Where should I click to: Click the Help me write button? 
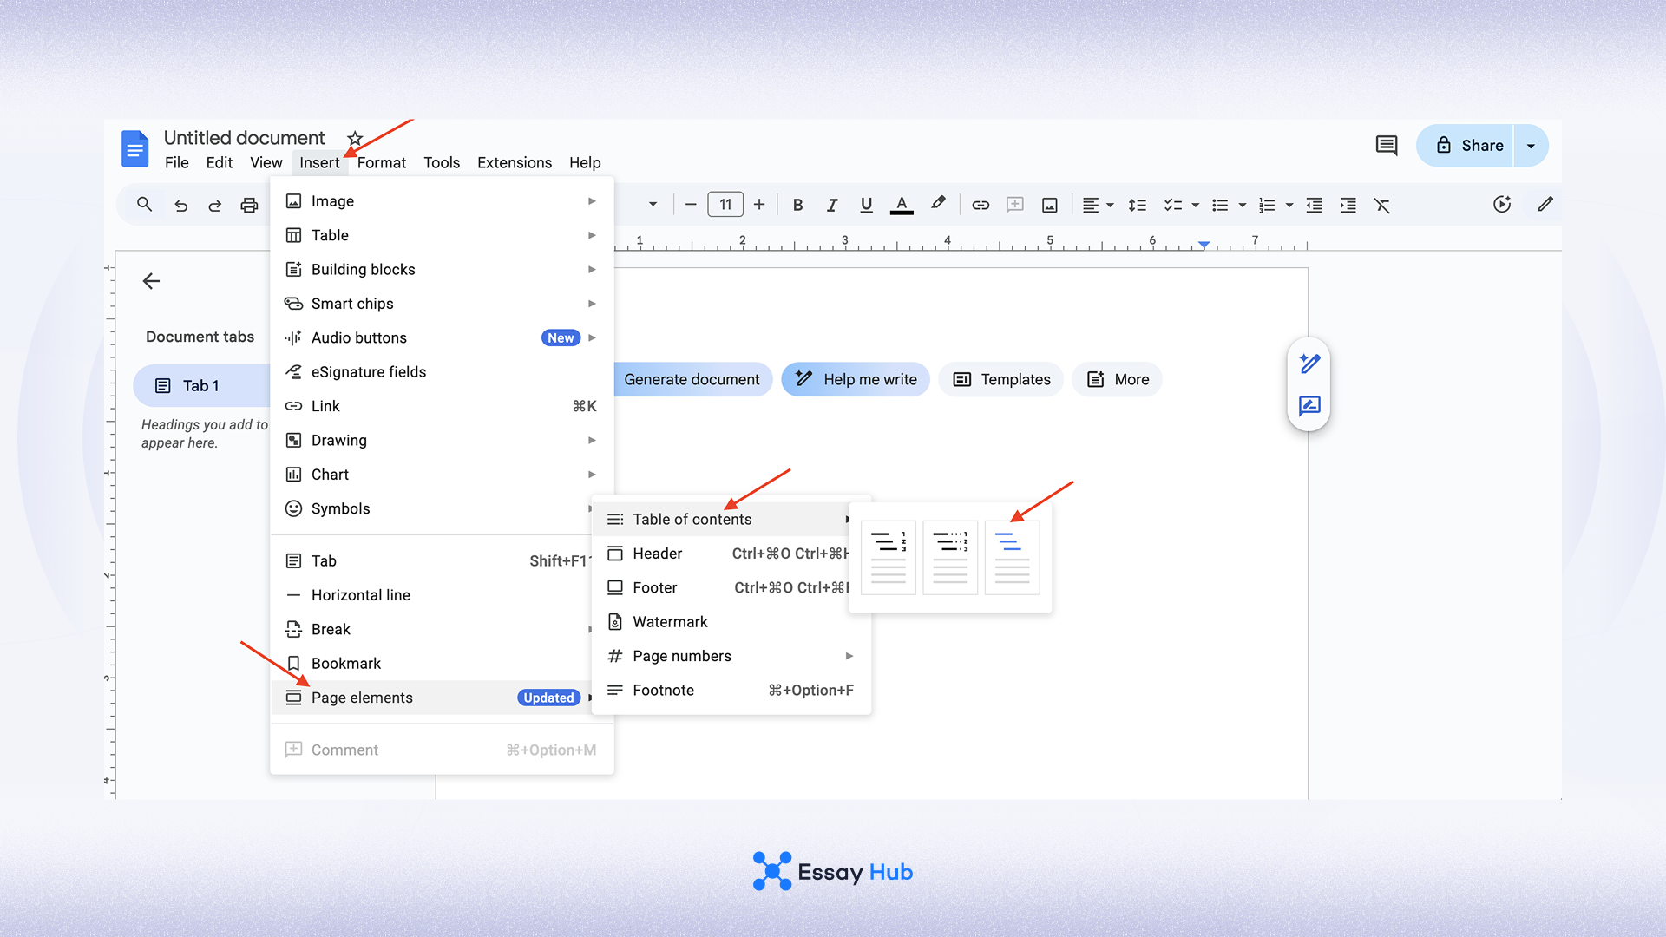tap(856, 379)
